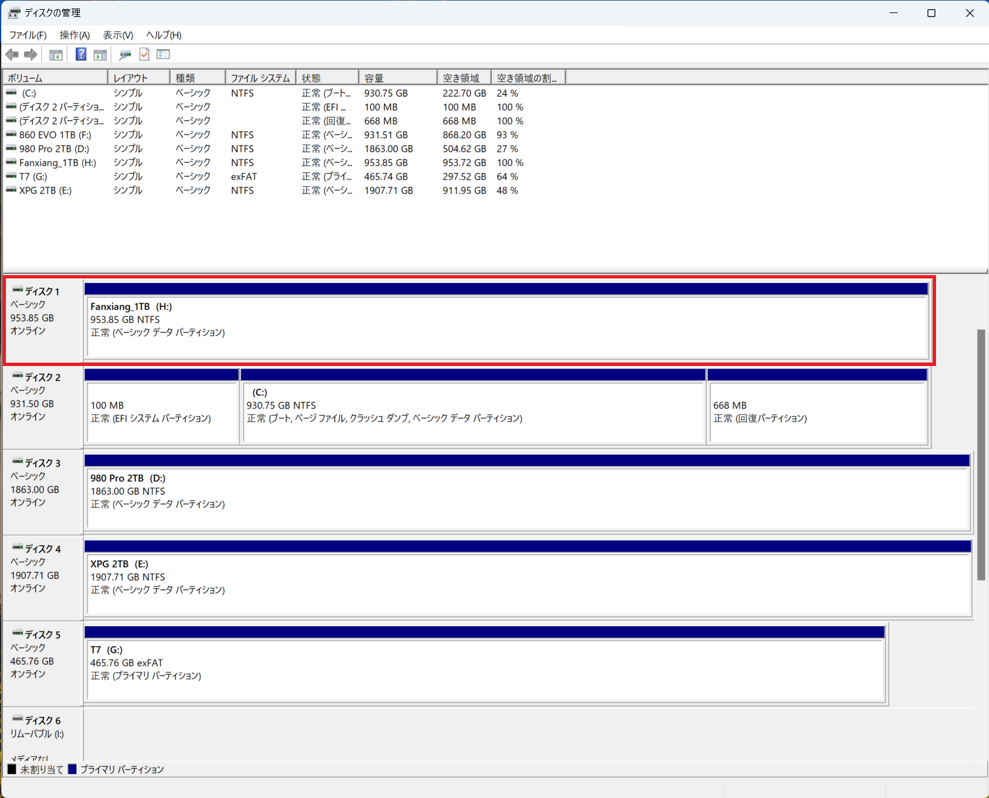Select the drive icon of the 100 MB EFI volume row

pos(11,107)
